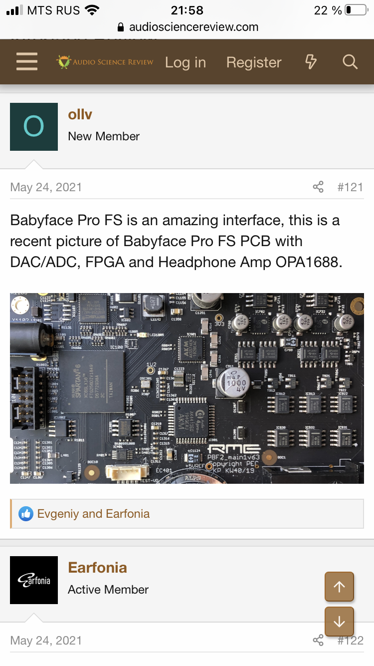Enlarge the Babyface Pro FS PCB photo

[187, 388]
